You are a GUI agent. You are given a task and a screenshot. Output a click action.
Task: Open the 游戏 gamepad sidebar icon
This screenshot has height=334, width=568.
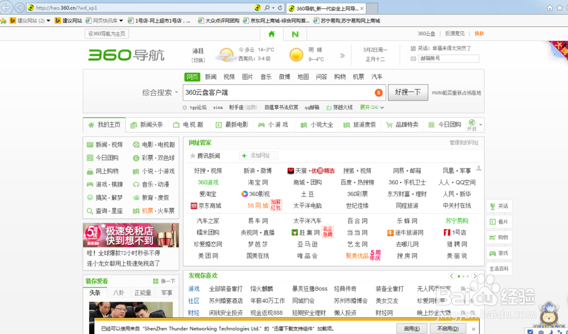coord(492,253)
